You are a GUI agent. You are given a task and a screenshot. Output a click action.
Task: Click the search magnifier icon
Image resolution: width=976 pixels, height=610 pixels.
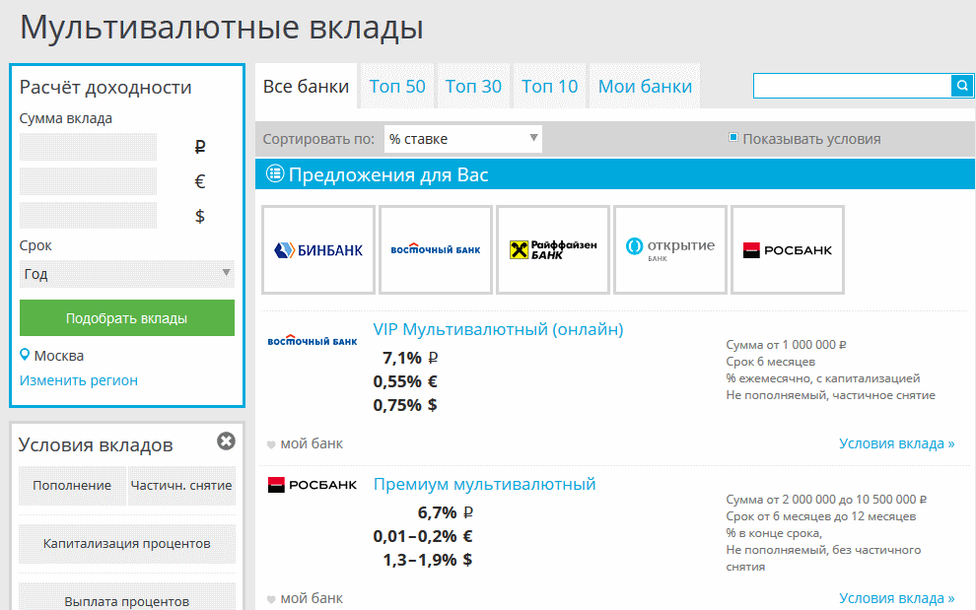pyautogui.click(x=961, y=87)
